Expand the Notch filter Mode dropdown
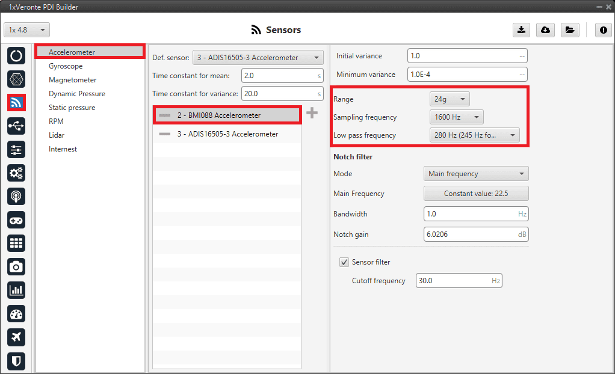 475,174
